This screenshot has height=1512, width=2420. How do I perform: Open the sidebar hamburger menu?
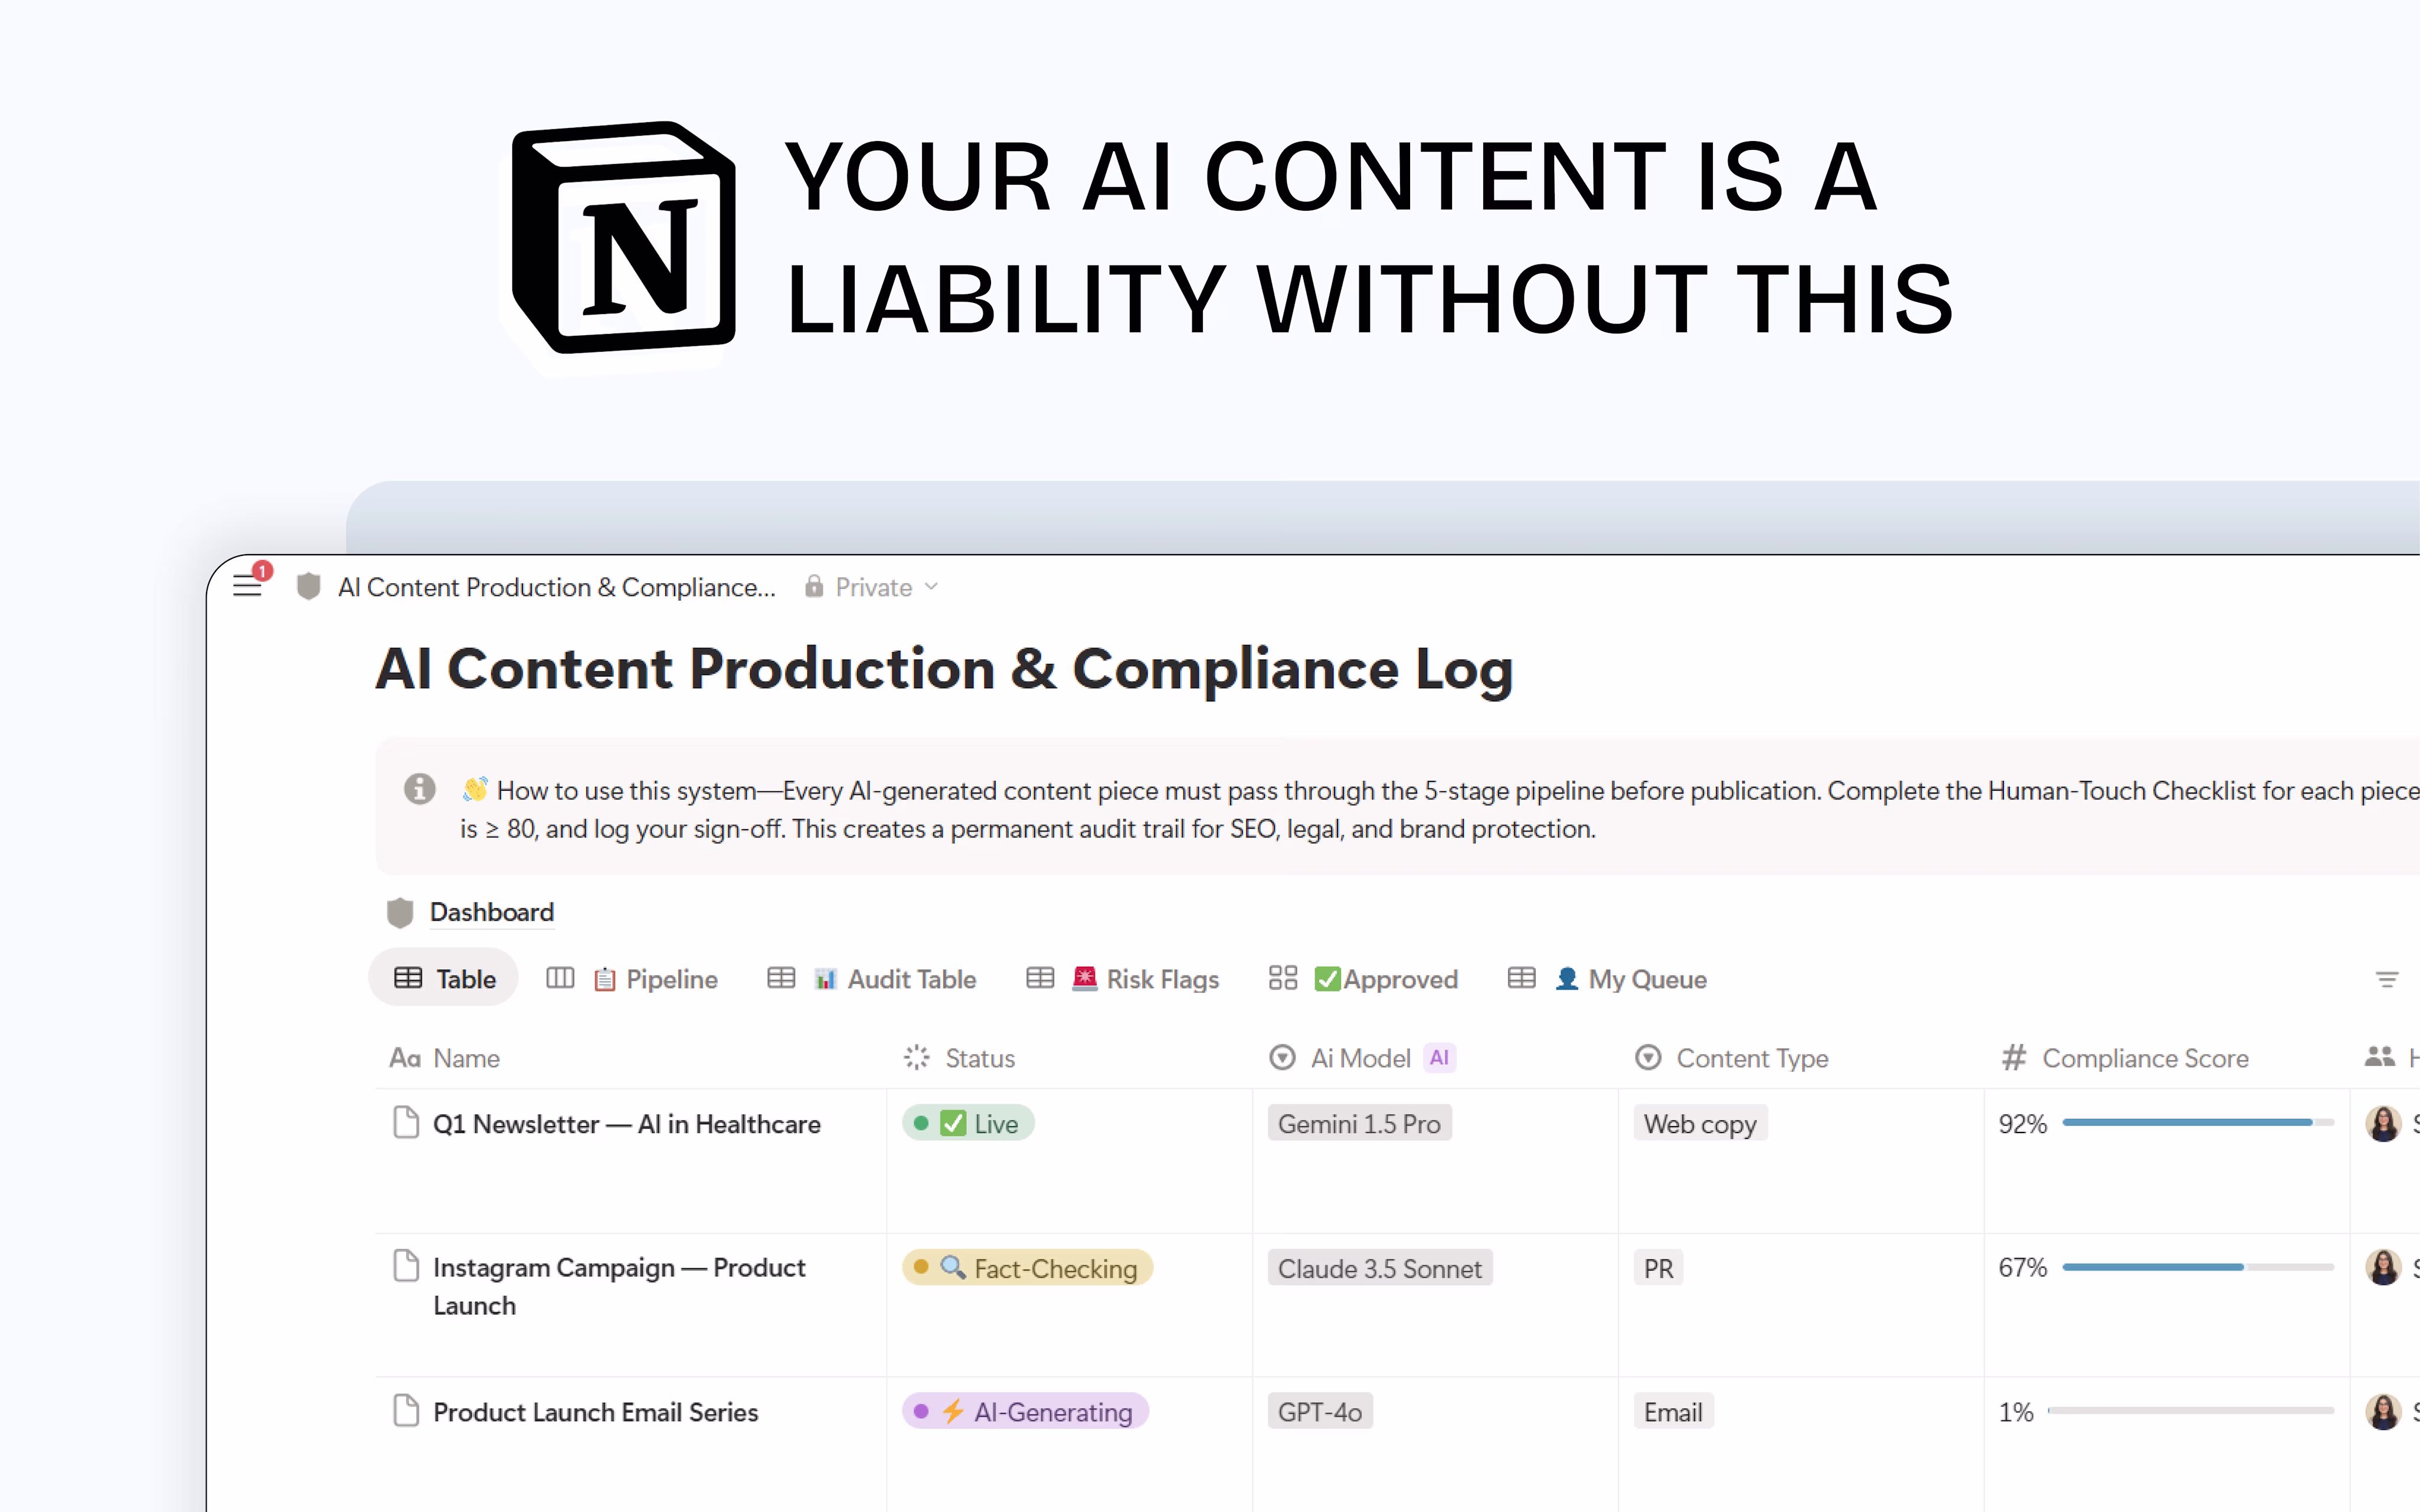tap(247, 587)
